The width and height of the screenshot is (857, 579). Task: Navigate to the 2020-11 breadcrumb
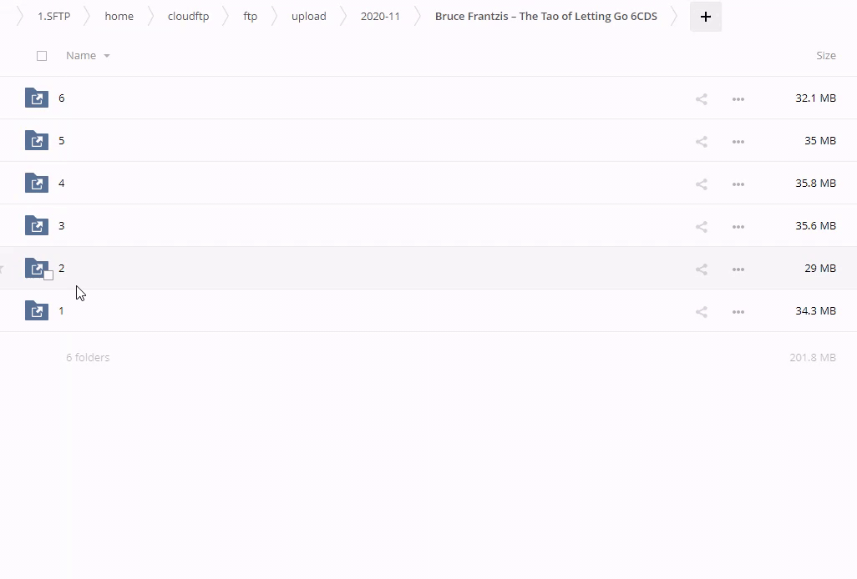coord(380,17)
